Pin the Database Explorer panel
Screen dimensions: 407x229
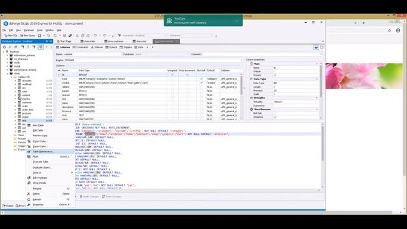click(x=47, y=41)
